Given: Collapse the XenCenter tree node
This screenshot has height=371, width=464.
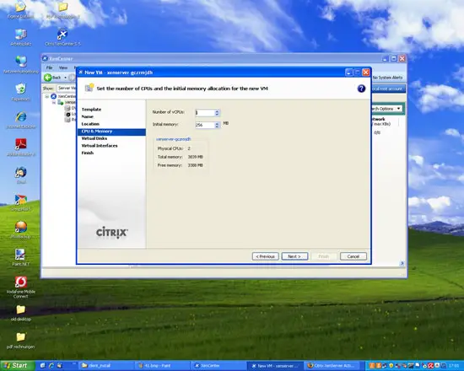Looking at the screenshot, I should point(46,96).
